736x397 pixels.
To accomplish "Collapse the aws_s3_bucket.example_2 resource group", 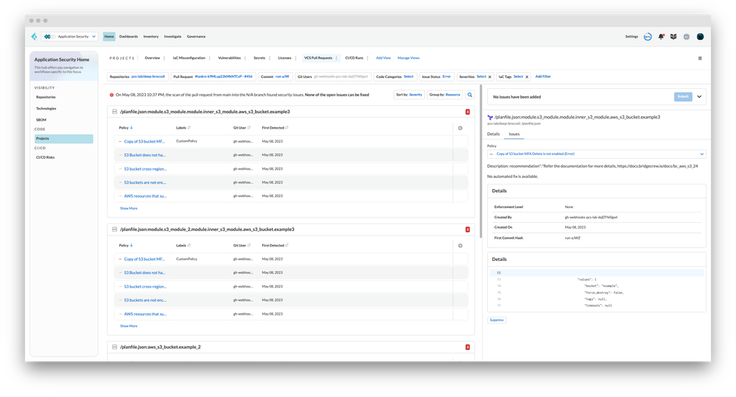I will [114, 347].
